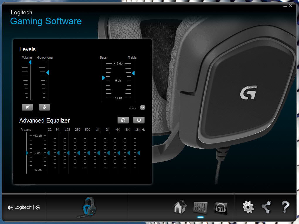Click the 64 Hz equalizer slider handle

58,153
